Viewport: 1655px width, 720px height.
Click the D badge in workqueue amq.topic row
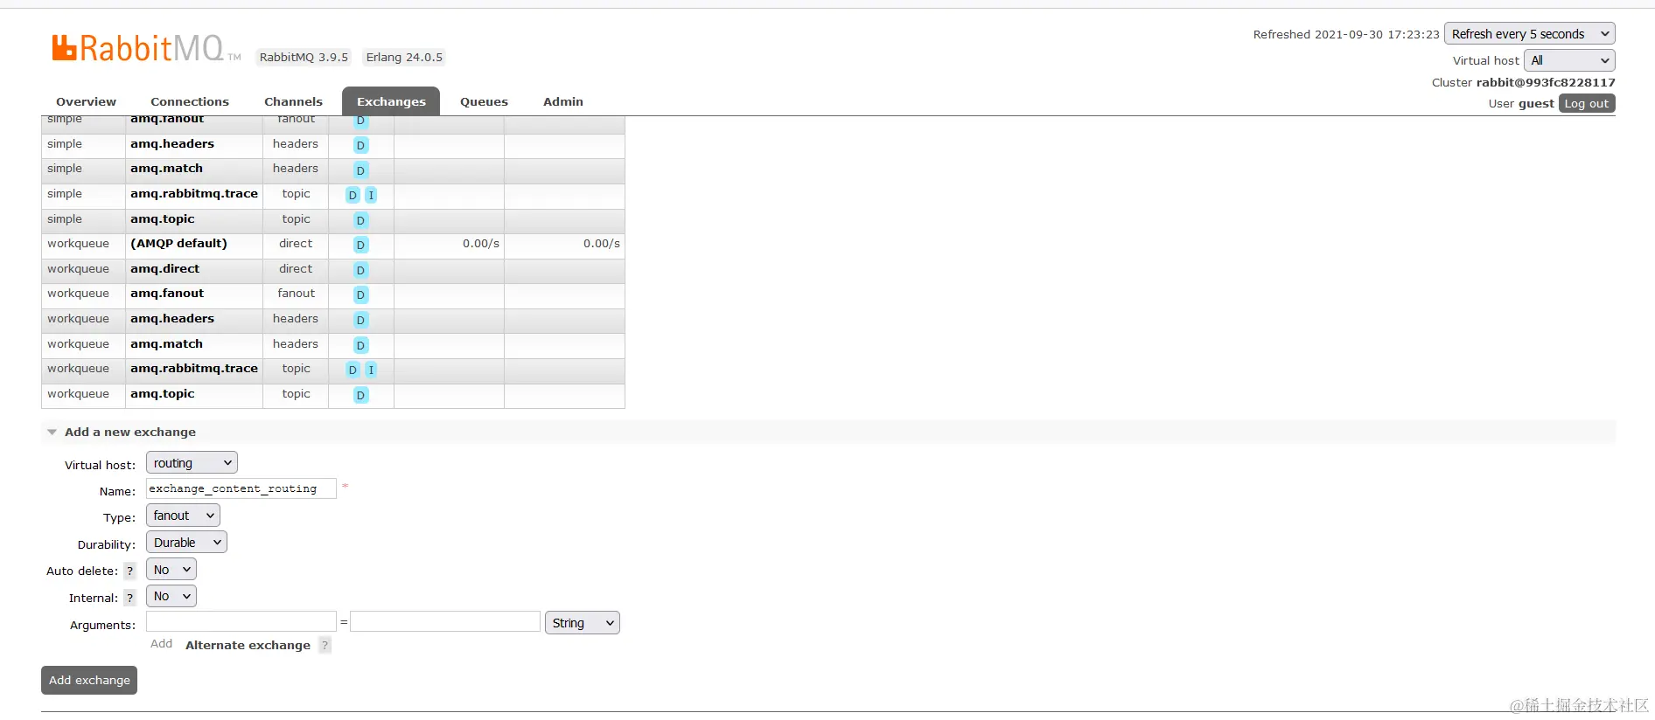pyautogui.click(x=360, y=396)
